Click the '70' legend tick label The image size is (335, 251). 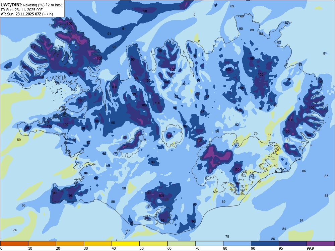click(x=197, y=248)
